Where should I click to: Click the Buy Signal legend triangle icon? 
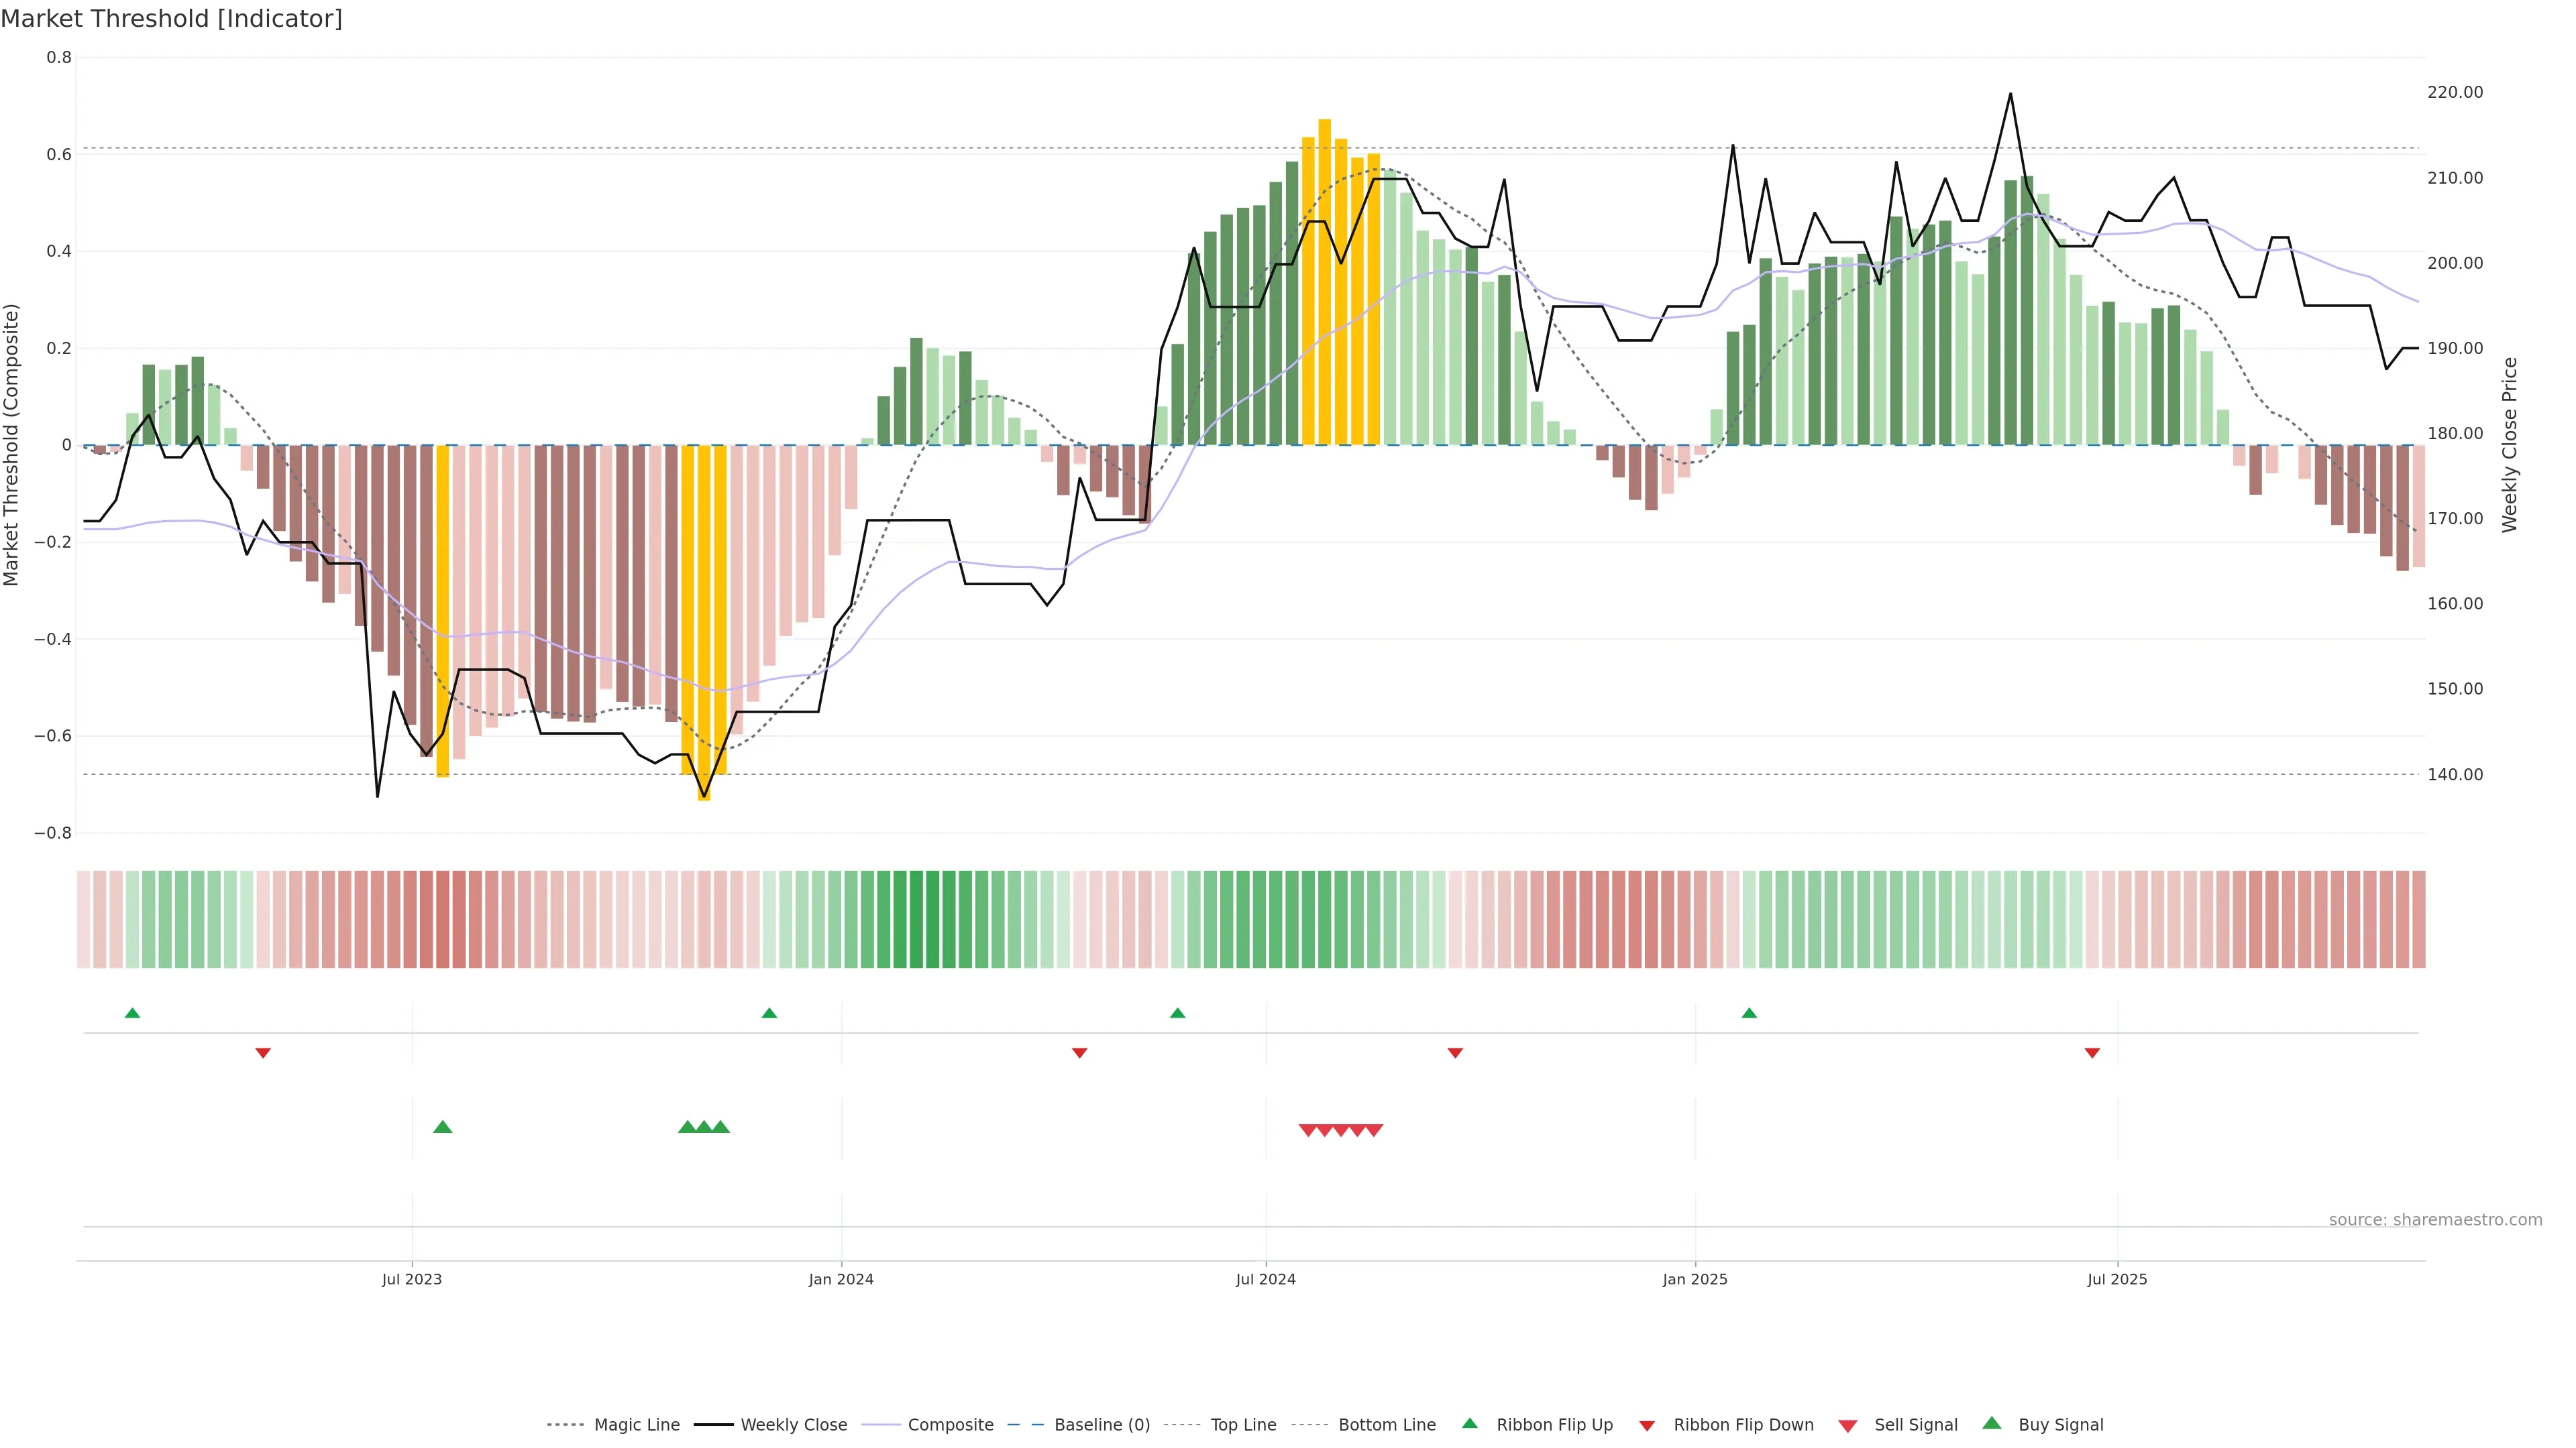coord(1991,1423)
